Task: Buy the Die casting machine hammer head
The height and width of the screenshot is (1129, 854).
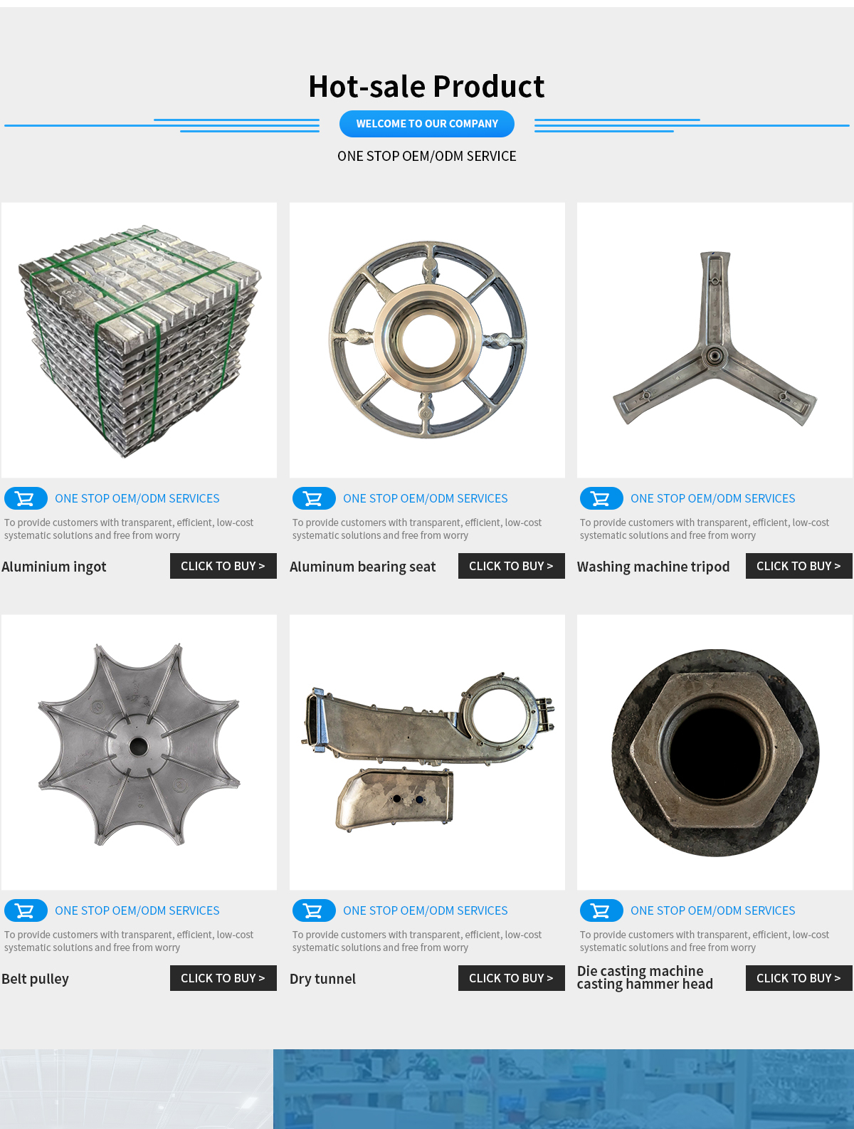Action: [x=799, y=978]
